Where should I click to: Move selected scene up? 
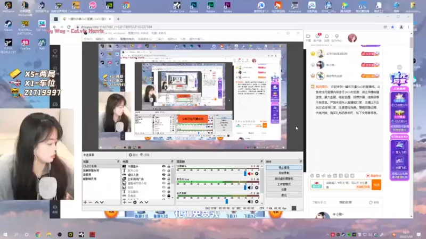[96, 202]
